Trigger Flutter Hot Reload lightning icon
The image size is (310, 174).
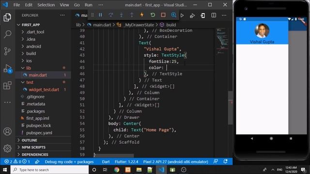142,15
